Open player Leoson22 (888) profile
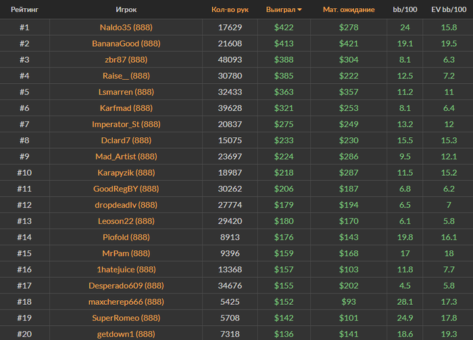 click(126, 221)
